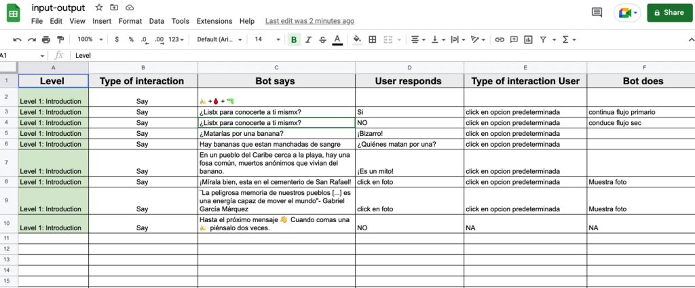Select cell continua flujo primario
This screenshot has width=695, height=288.
pos(641,112)
